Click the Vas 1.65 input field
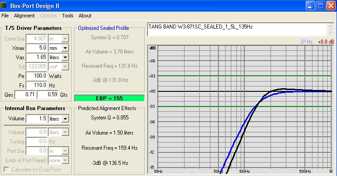This screenshot has height=176, width=337. point(37,57)
